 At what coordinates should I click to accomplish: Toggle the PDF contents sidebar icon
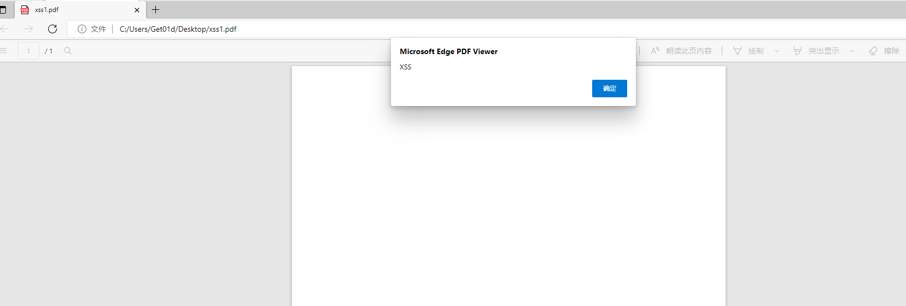tap(3, 51)
